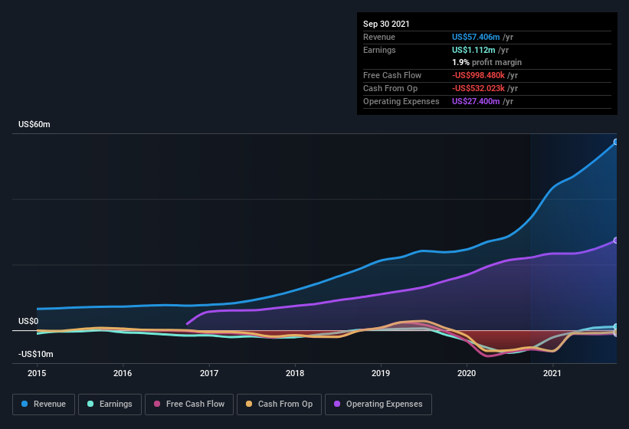629x429 pixels.
Task: Toggle the Free Cash Flow legend button
Action: tap(189, 404)
